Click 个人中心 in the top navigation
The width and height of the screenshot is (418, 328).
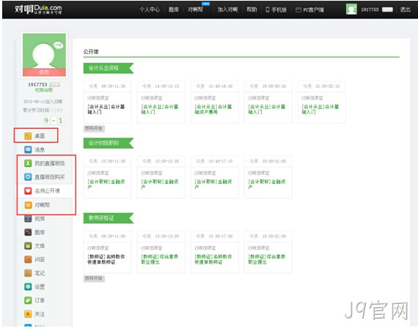coord(150,10)
